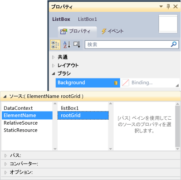The image size is (181, 180).
Task: Select ElementName source type
Action: [27, 116]
